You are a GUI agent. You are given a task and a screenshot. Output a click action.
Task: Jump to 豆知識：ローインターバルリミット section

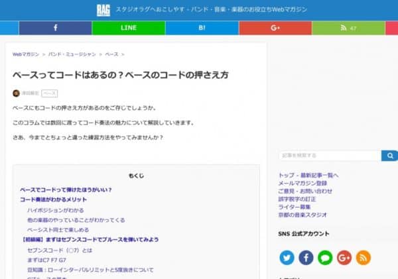[90, 270]
